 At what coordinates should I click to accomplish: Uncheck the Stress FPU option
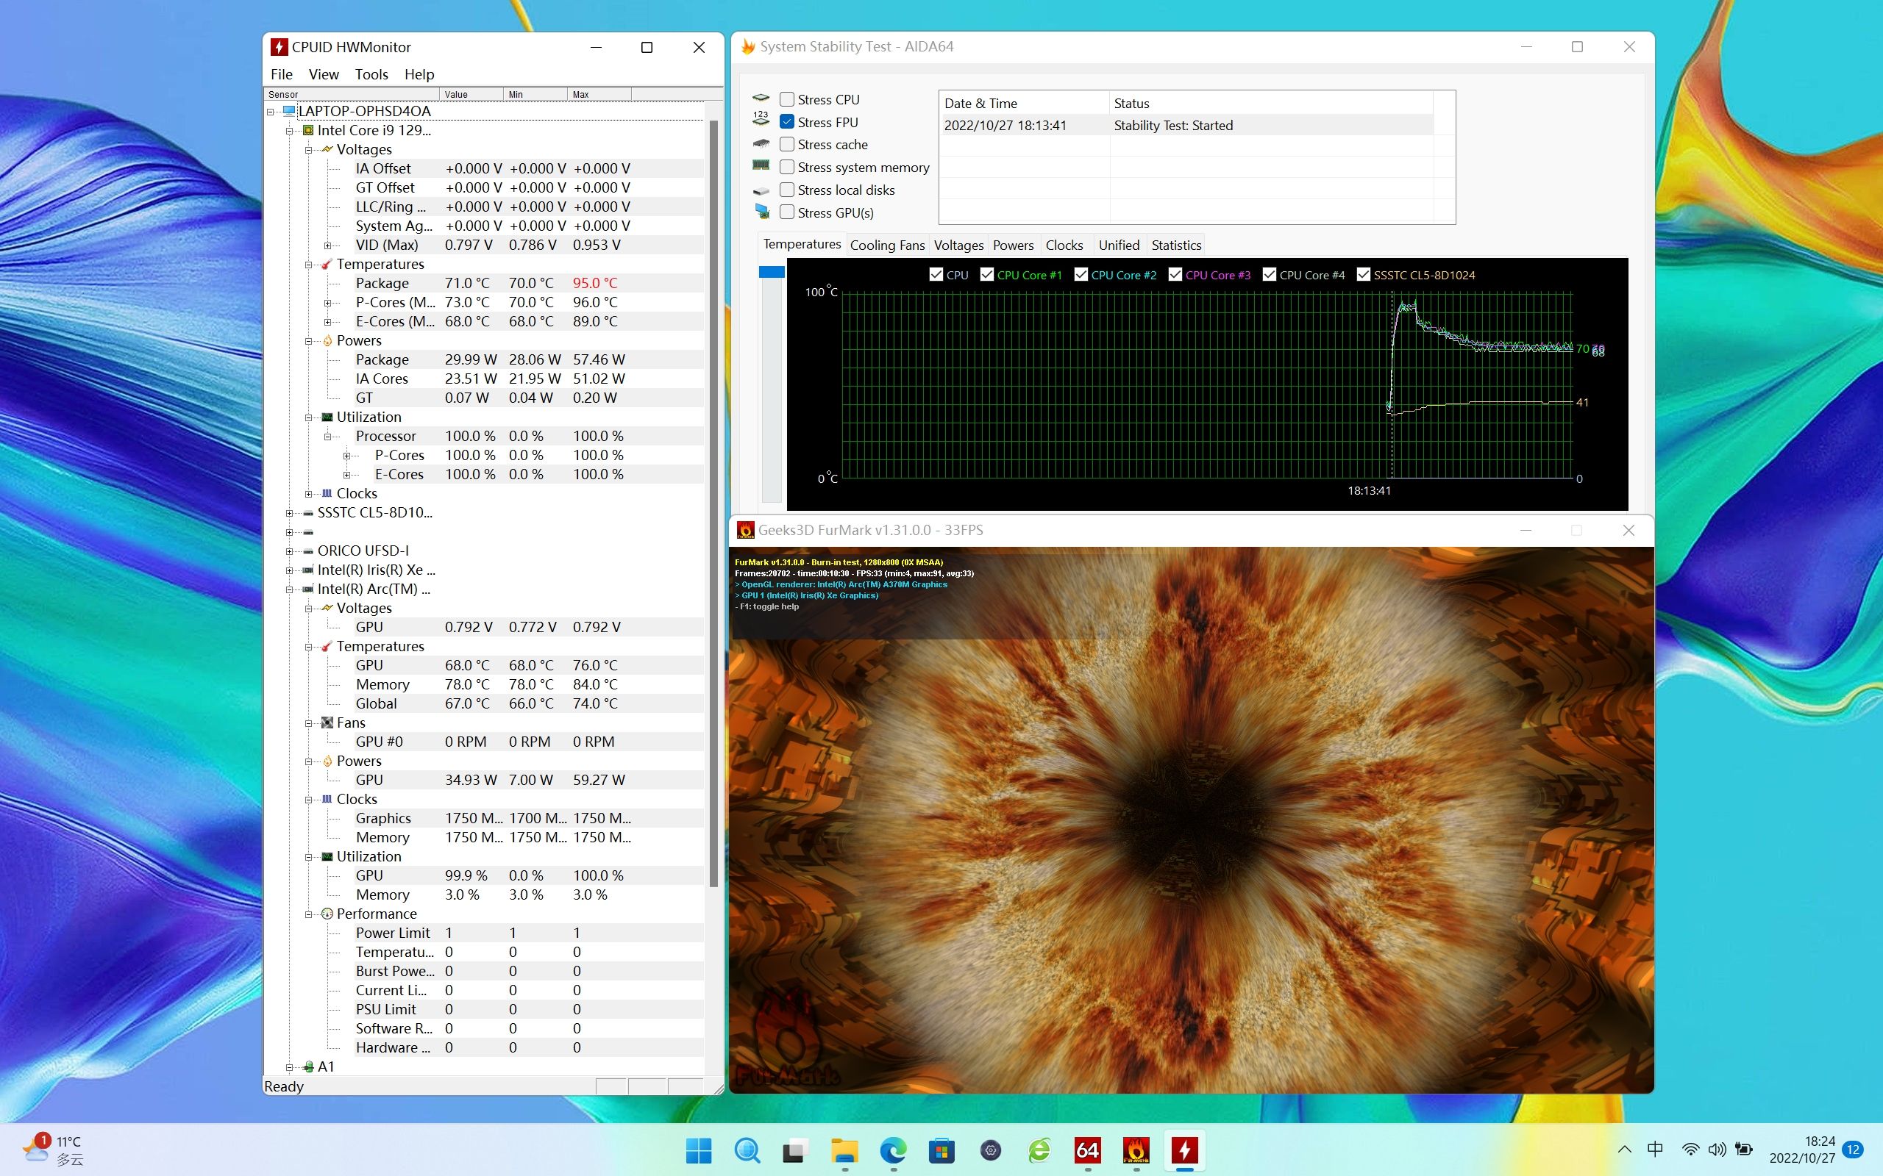click(788, 122)
